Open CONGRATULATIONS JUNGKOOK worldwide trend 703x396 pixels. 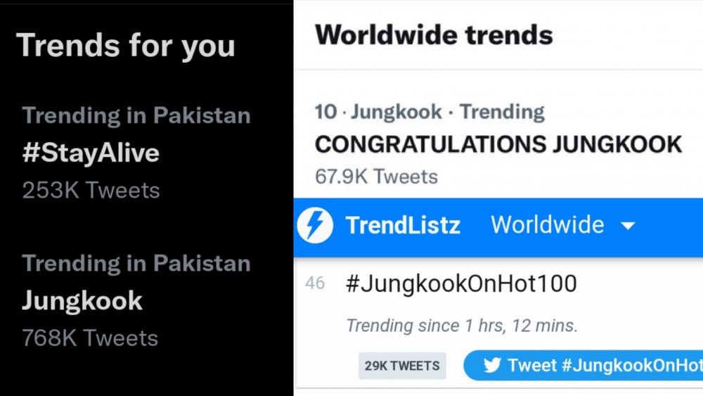(498, 144)
